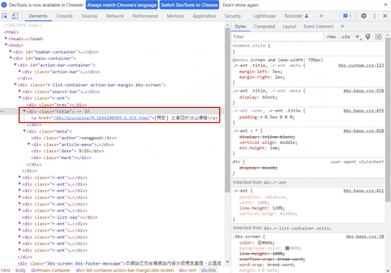Open DevTools settings gear
The image size is (391, 273).
click(364, 16)
